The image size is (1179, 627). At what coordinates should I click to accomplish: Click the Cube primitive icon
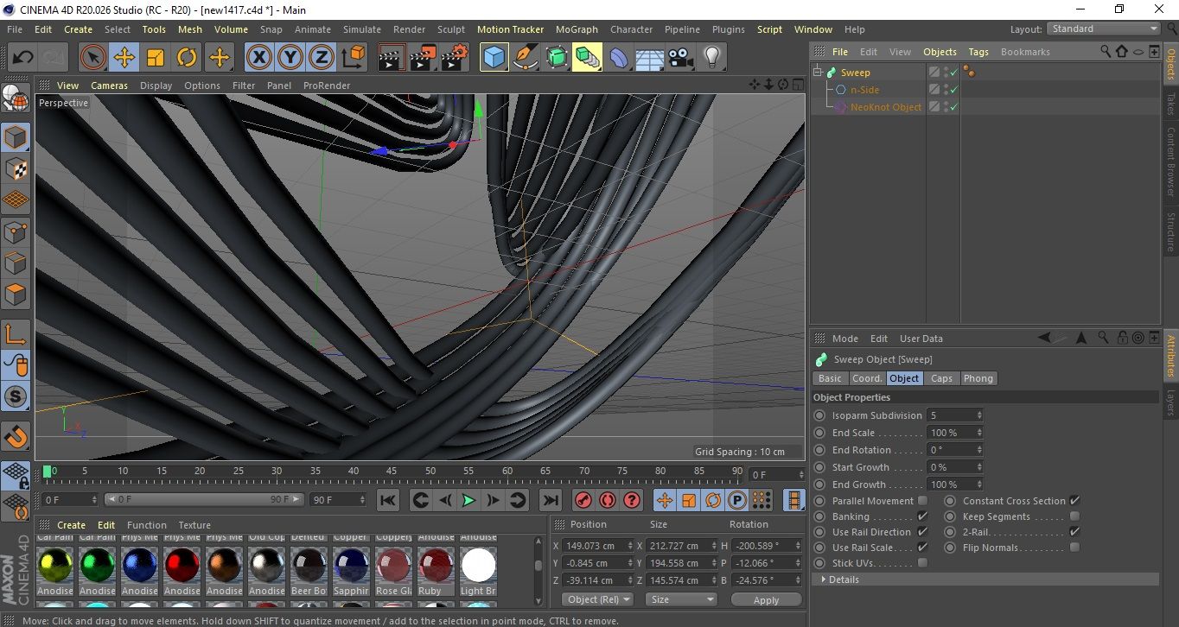click(494, 58)
